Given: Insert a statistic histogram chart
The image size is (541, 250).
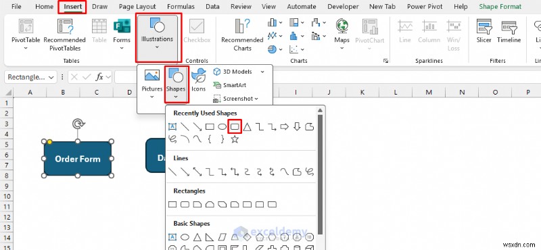Looking at the screenshot, I should pos(294,36).
